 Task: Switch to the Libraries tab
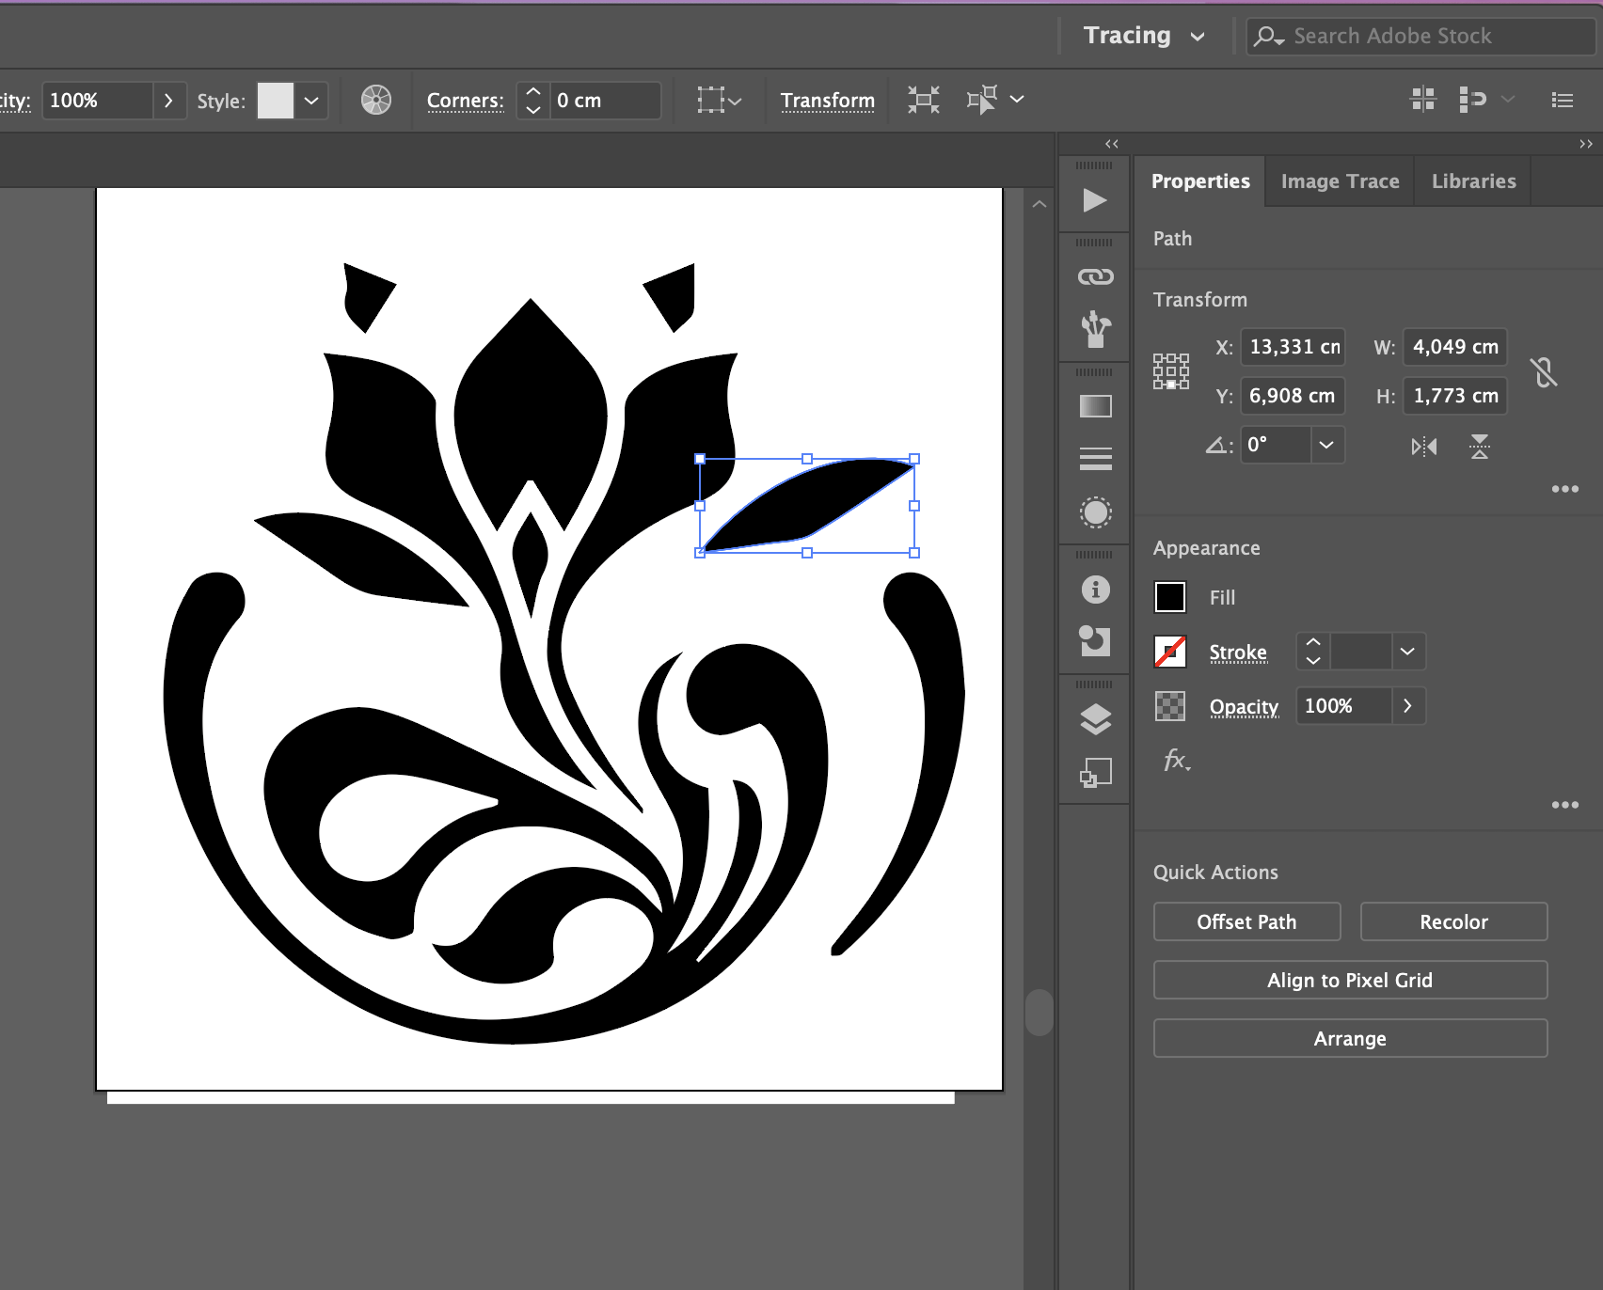[x=1473, y=181]
